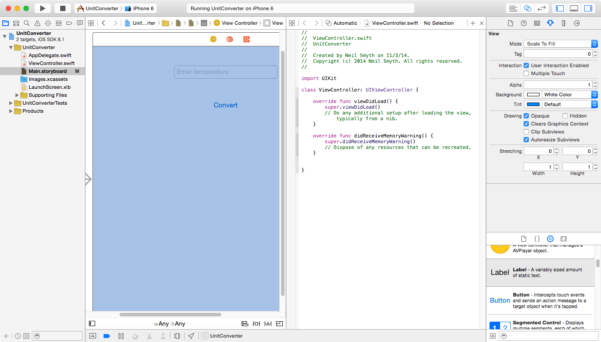This screenshot has width=601, height=342.
Task: Open the Quick Help inspector
Action: 524,23
